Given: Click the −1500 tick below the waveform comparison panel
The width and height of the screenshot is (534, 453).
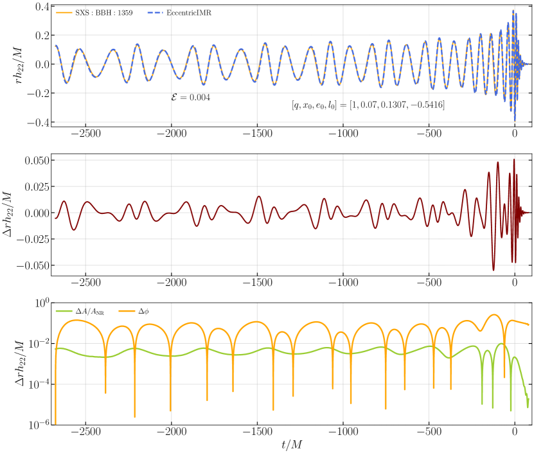Looking at the screenshot, I should pos(258,134).
